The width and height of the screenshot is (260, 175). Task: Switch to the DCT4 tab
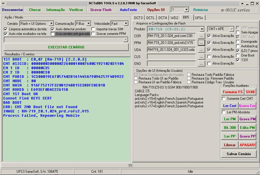(163, 18)
